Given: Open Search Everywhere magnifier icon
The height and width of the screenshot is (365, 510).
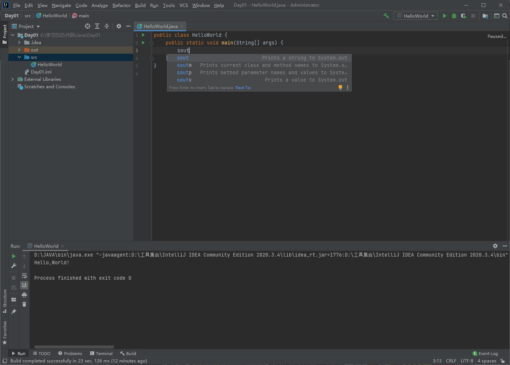Looking at the screenshot, I should 505,16.
